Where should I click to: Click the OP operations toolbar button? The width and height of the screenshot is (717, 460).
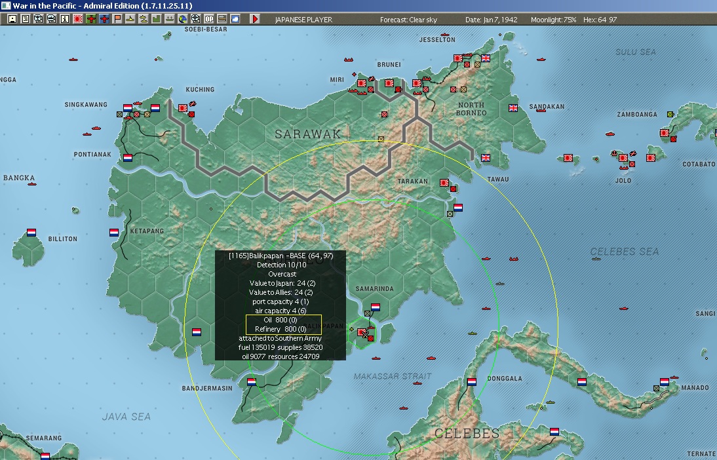pos(208,19)
